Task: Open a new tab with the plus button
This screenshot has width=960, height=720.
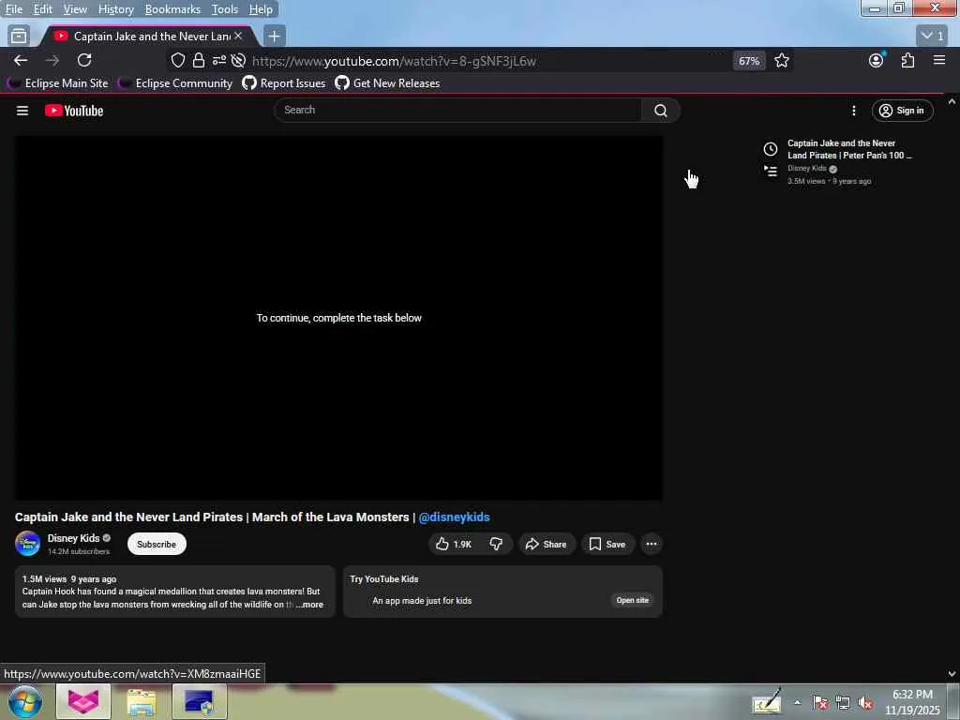Action: 275,37
